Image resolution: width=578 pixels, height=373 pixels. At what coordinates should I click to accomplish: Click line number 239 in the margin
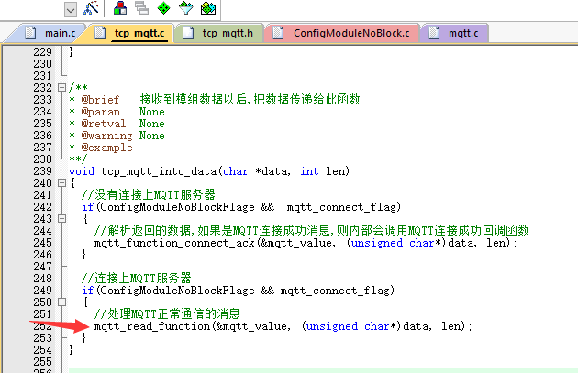42,171
